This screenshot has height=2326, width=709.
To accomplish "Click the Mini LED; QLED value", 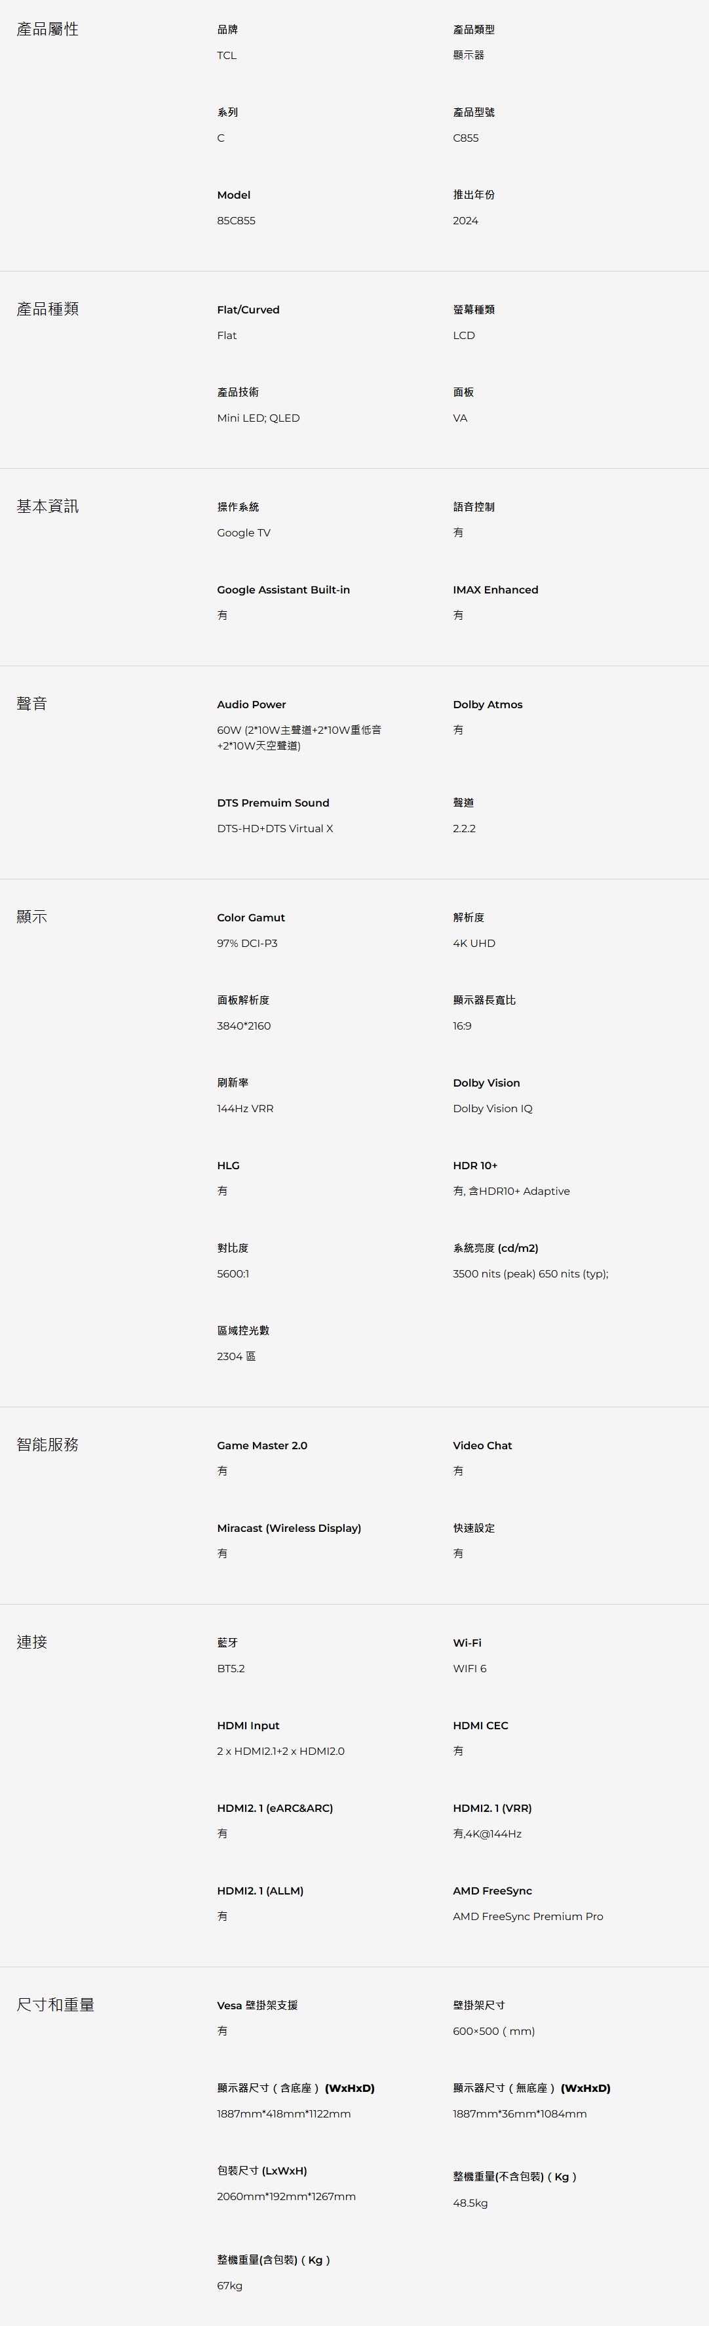I will tap(258, 418).
